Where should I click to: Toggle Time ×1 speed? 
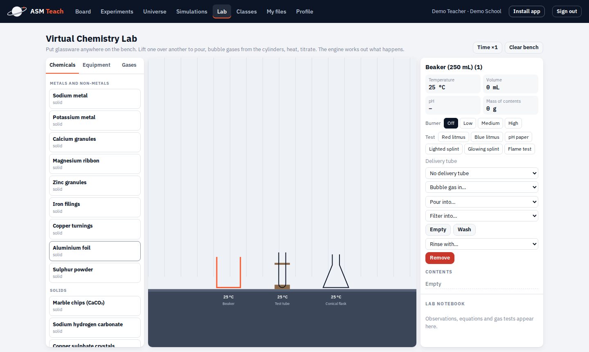pyautogui.click(x=488, y=47)
